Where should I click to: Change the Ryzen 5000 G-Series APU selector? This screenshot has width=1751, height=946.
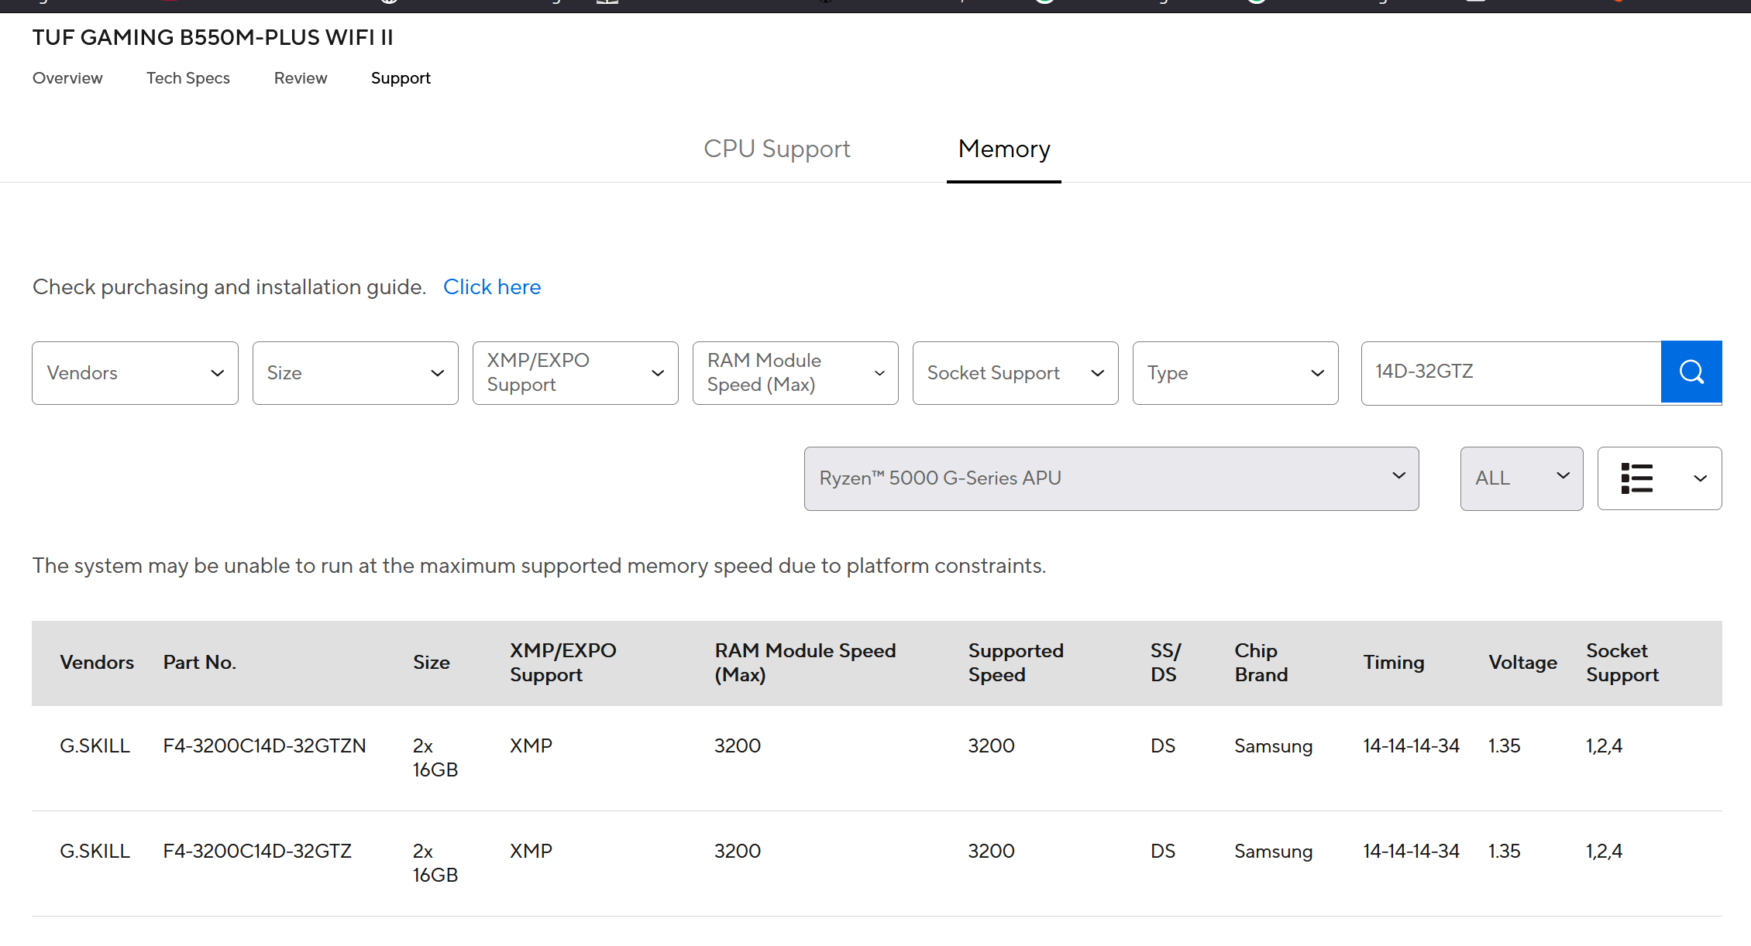click(1111, 478)
